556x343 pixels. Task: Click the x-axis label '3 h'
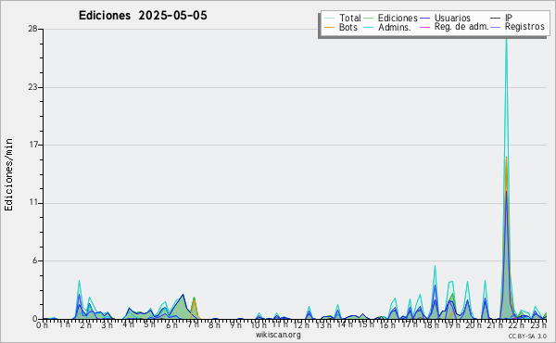(107, 324)
